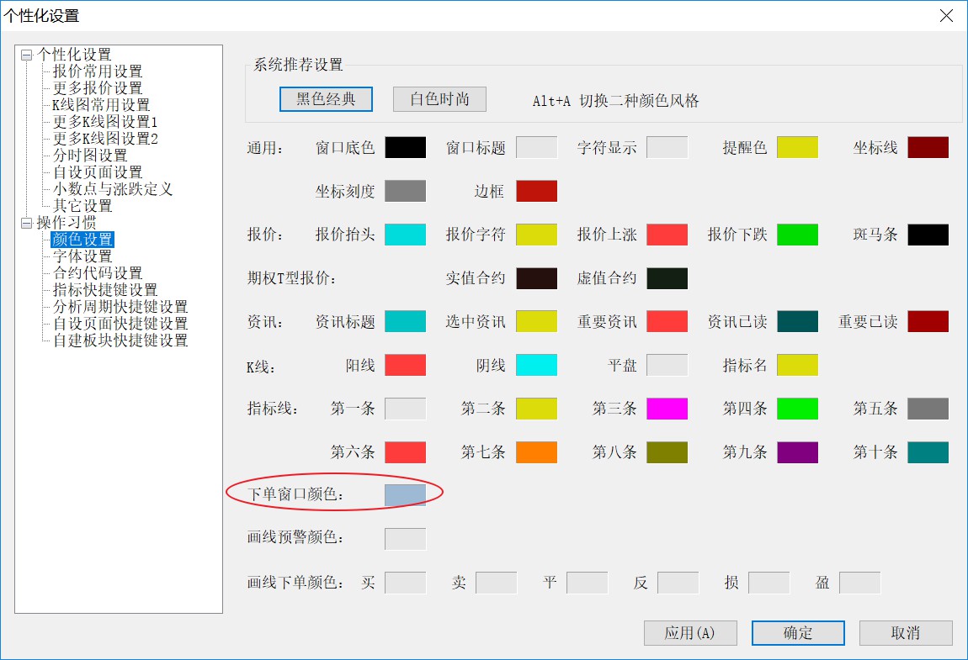Collapse the 个性化设置 tree node
The image size is (968, 660).
tap(26, 55)
